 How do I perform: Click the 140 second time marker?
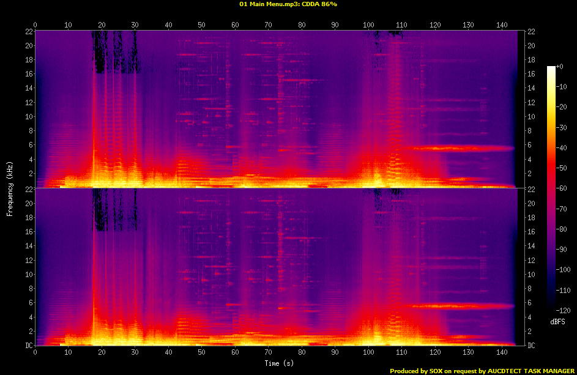coord(502,25)
